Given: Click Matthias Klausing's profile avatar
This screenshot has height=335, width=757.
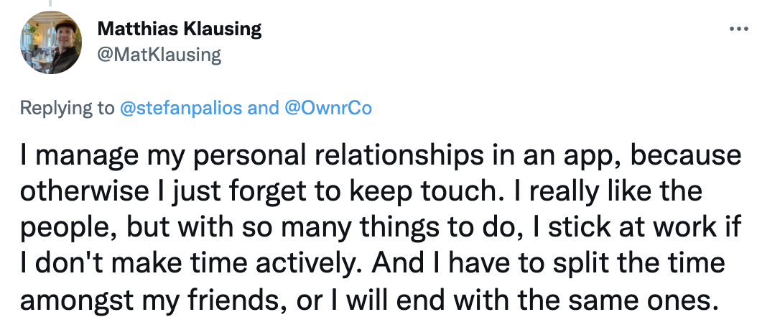Looking at the screenshot, I should (x=51, y=42).
